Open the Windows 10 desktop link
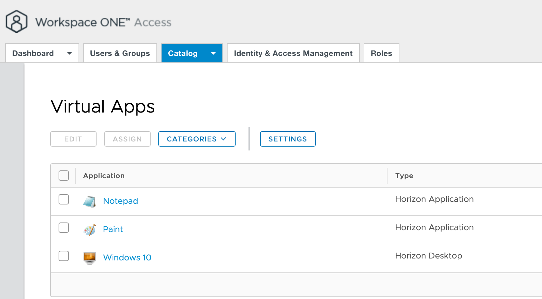 pyautogui.click(x=127, y=258)
